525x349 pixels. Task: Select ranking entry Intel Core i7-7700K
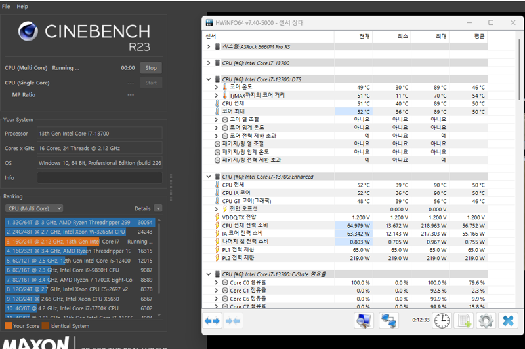[x=79, y=308]
